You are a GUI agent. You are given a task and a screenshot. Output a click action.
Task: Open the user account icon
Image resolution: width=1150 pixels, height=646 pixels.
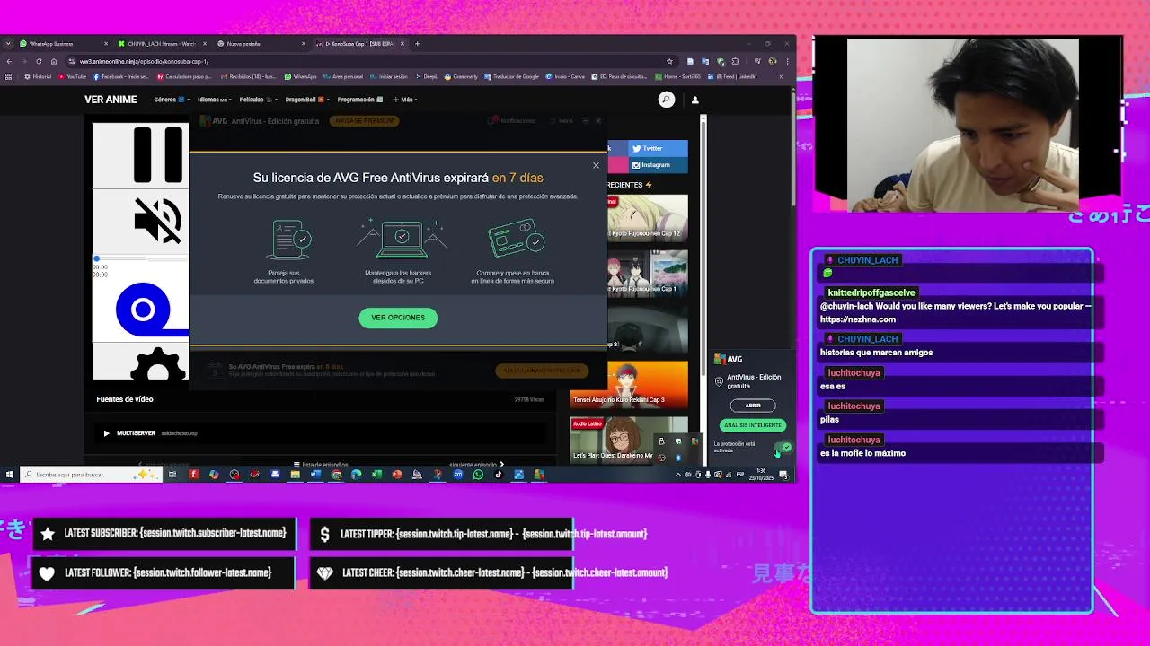click(x=694, y=100)
